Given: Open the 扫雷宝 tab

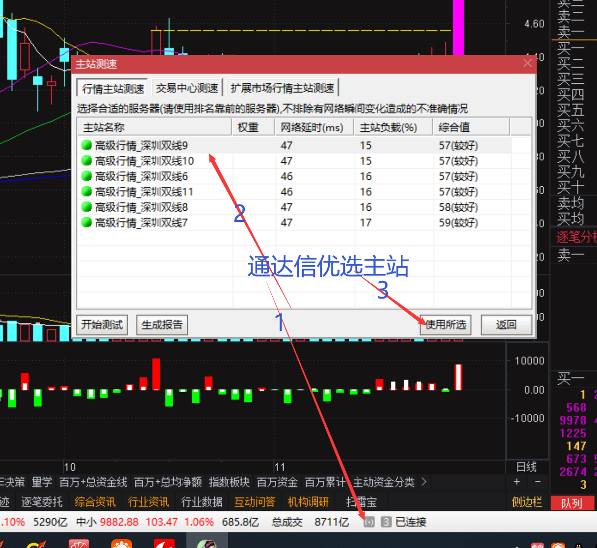Looking at the screenshot, I should 362,502.
